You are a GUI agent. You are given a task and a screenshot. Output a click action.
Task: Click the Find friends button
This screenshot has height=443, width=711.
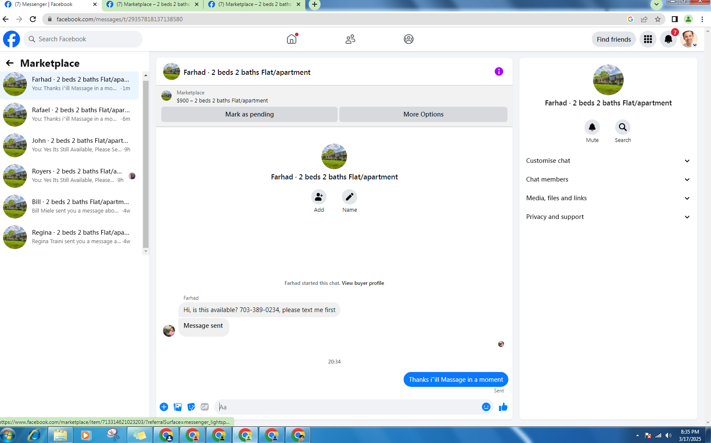614,39
